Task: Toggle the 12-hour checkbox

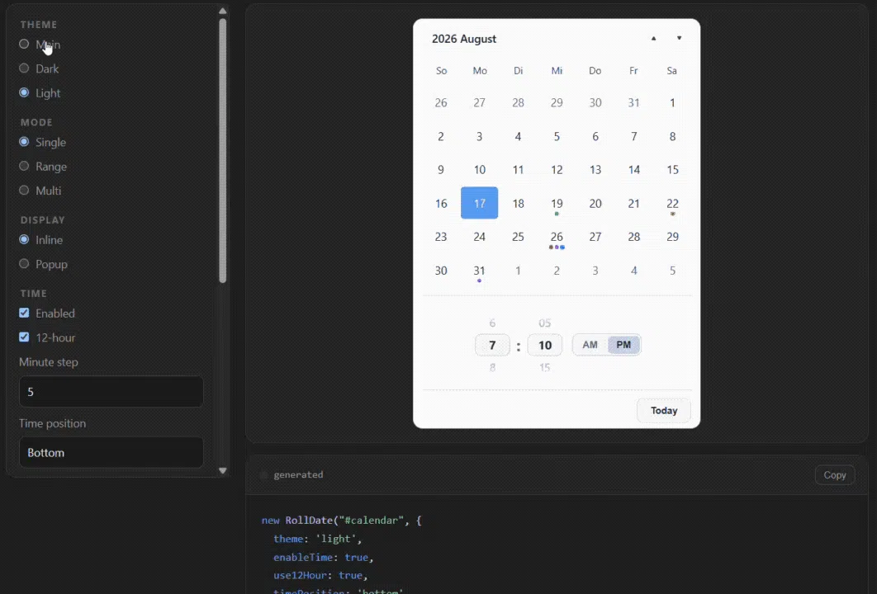Action: [x=24, y=337]
